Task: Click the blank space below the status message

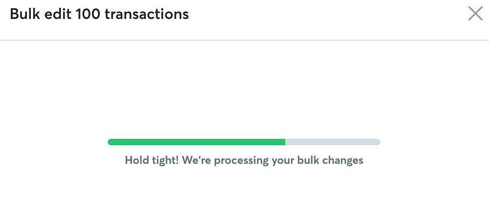Action: click(x=244, y=193)
